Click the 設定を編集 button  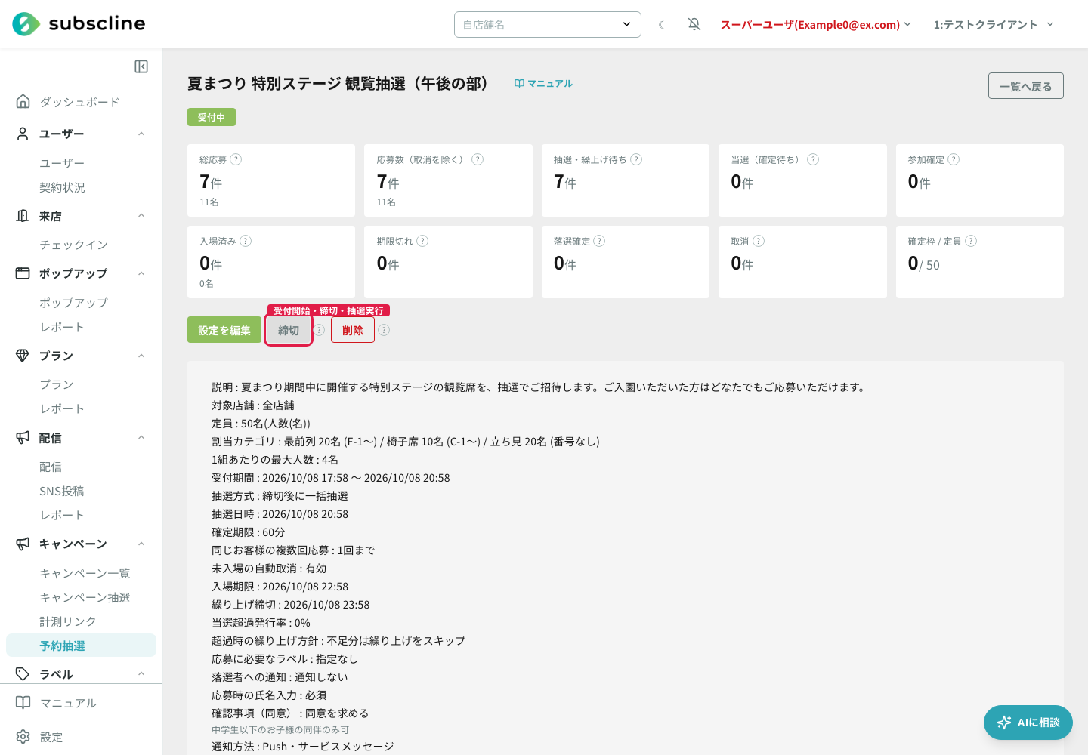pyautogui.click(x=224, y=330)
